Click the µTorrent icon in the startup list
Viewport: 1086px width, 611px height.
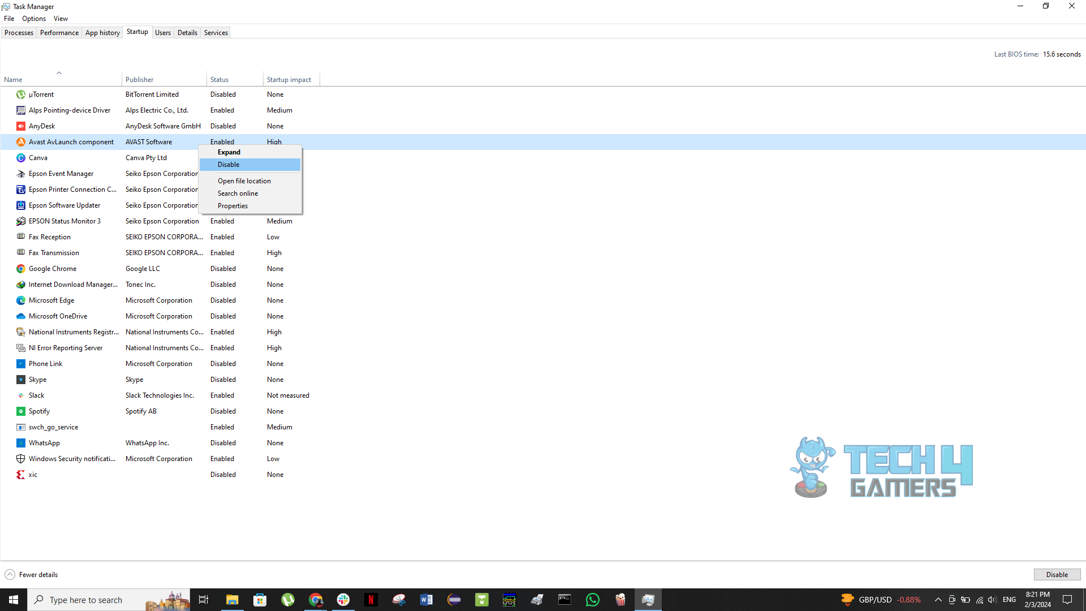tap(20, 94)
